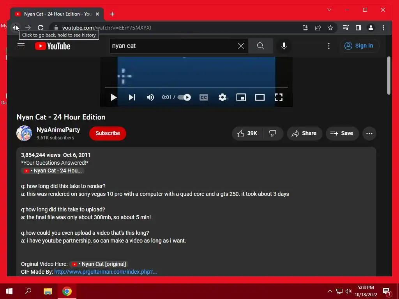Open Chrome side panel icon
This screenshot has height=299, width=399.
(x=358, y=28)
